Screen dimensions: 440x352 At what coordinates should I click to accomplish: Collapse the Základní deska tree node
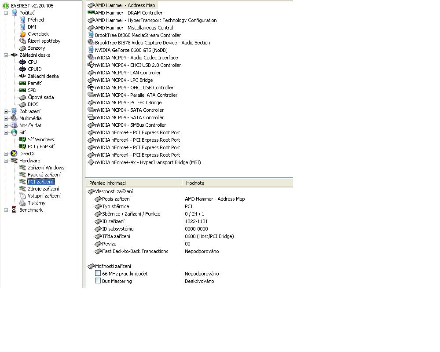(x=6, y=55)
